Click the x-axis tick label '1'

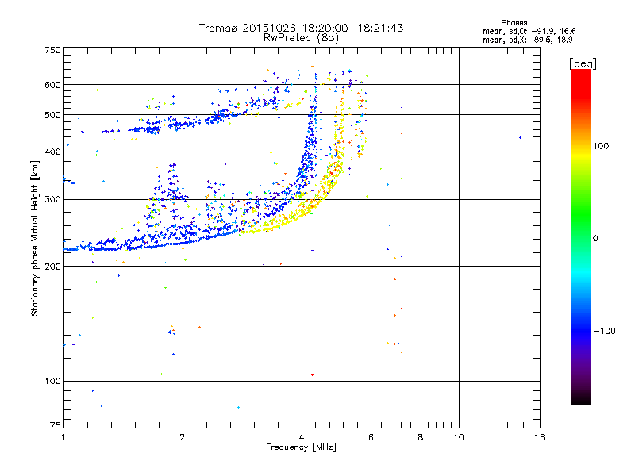pyautogui.click(x=63, y=437)
